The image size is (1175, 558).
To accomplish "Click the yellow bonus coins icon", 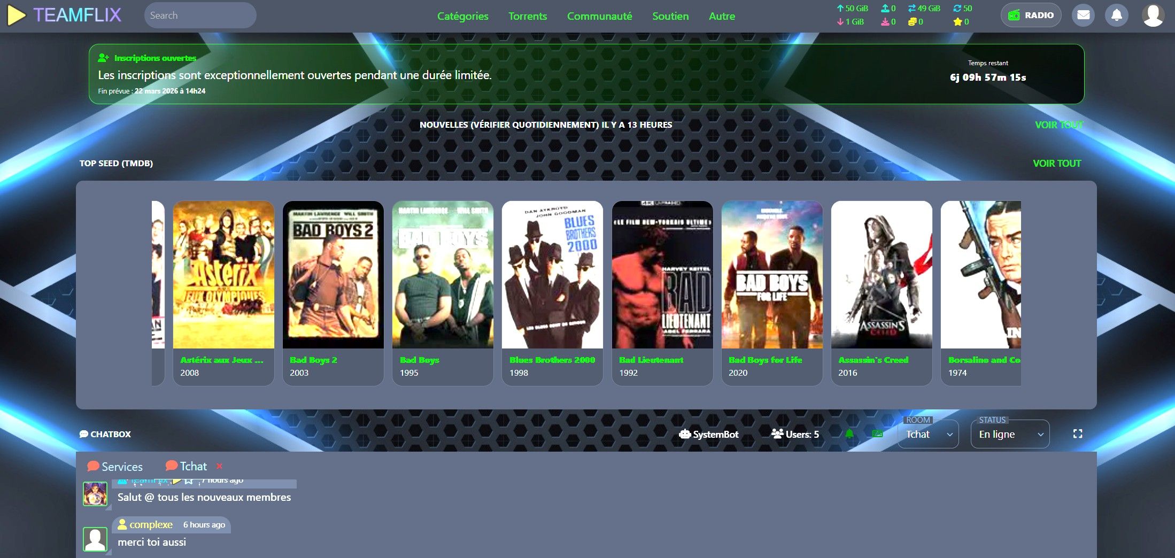I will (x=912, y=22).
